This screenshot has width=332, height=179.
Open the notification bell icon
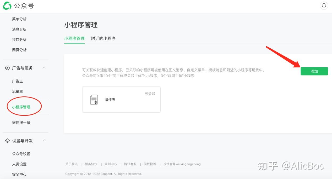point(324,6)
